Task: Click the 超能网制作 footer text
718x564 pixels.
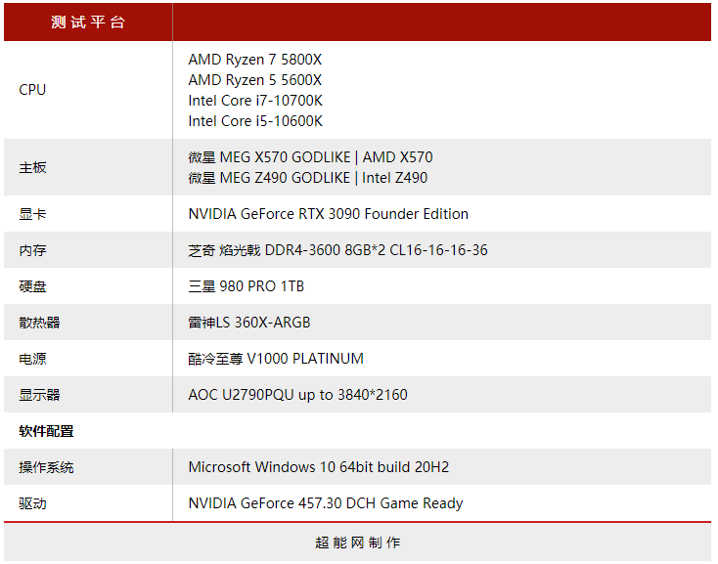Action: coord(358,542)
